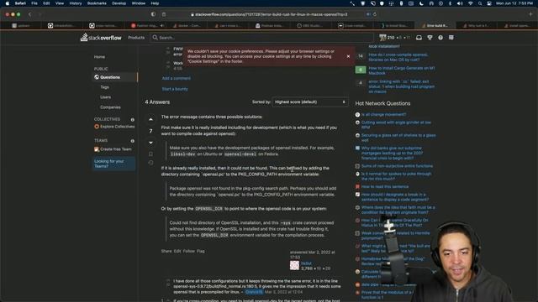
Task: Open the Bookmarks menu
Action: [x=97, y=3]
